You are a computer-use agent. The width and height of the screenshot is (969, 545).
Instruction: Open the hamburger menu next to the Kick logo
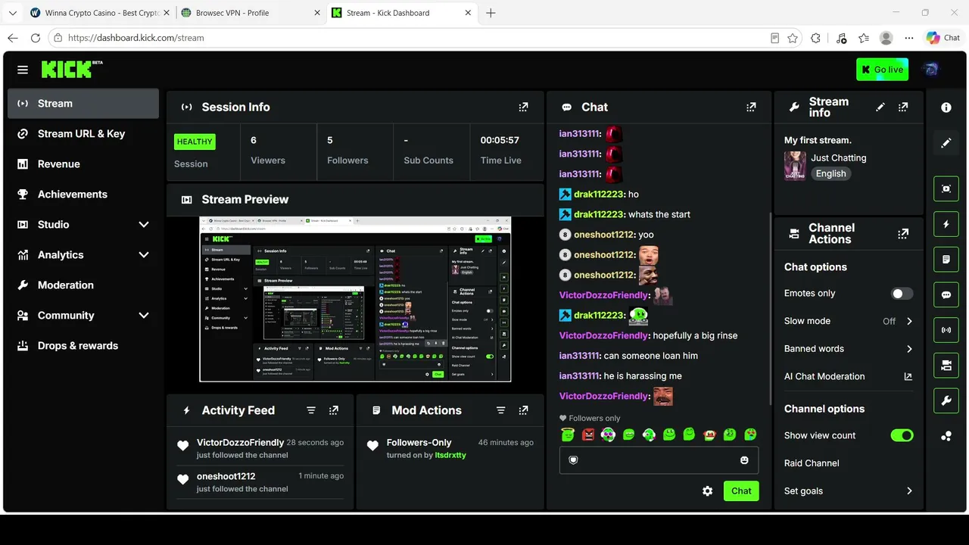[23, 70]
